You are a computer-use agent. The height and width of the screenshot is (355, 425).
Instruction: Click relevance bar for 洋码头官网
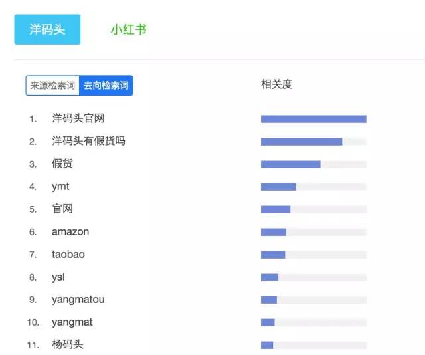tap(313, 119)
